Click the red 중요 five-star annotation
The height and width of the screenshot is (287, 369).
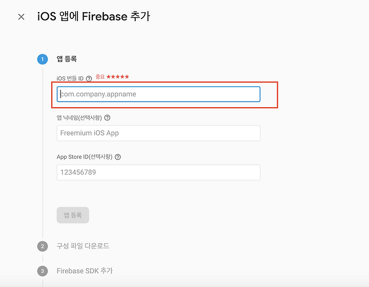[x=112, y=77]
